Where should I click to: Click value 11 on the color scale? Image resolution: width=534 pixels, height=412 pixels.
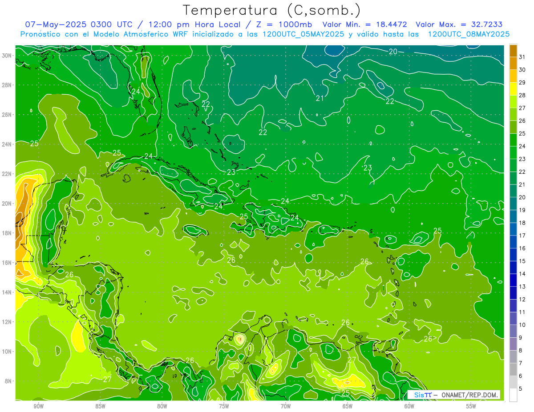[522, 312]
